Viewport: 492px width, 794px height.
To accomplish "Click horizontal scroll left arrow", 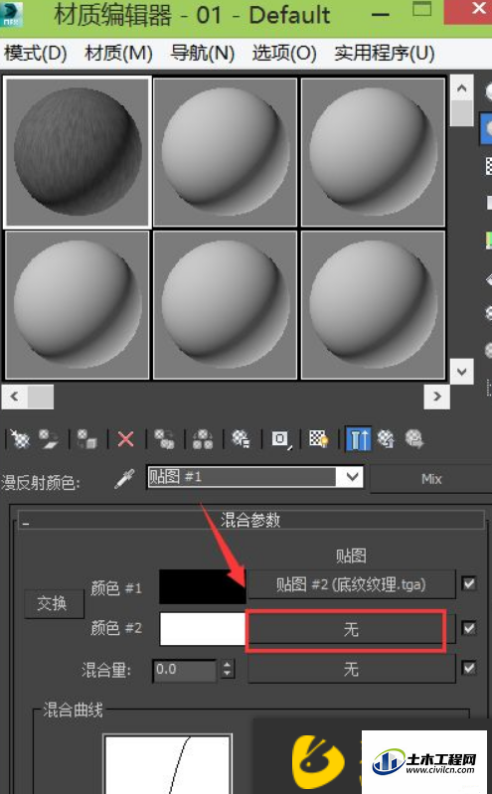I will click(14, 396).
